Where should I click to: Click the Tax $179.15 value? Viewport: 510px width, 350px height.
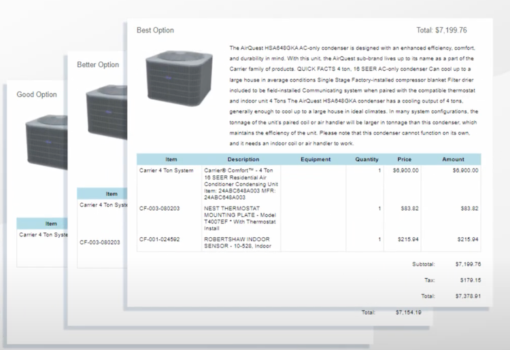[x=471, y=280]
